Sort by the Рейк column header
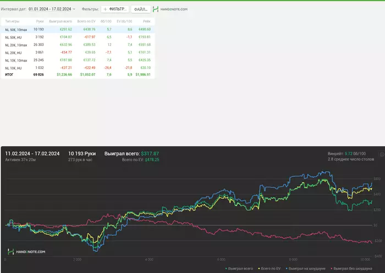The height and width of the screenshot is (273, 385). (147, 21)
